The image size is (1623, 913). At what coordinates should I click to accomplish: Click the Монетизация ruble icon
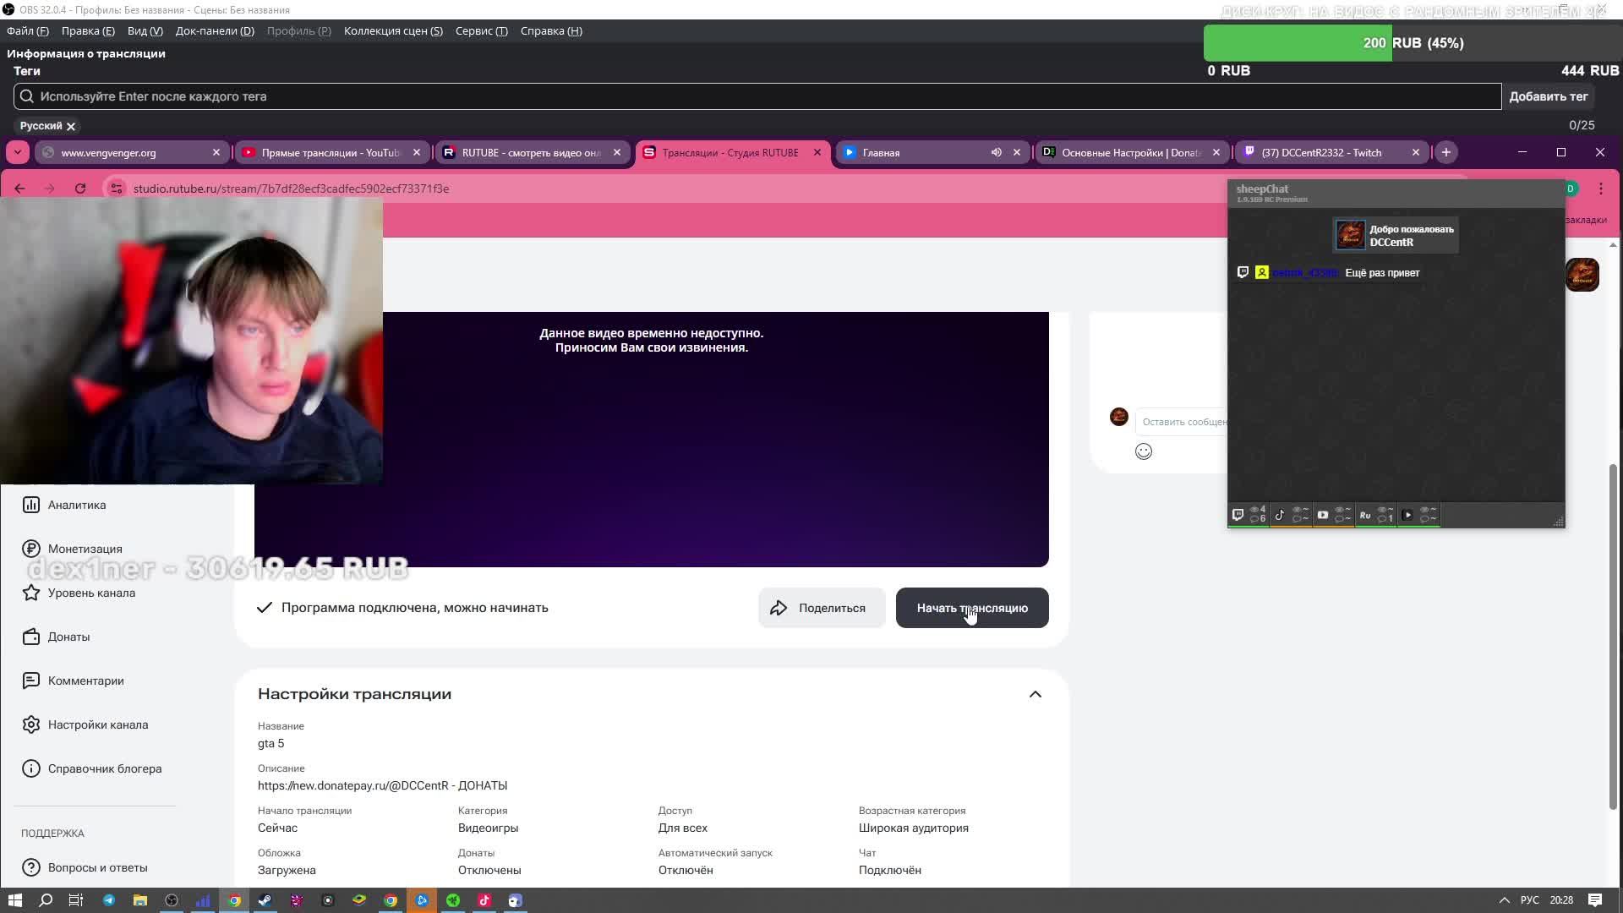click(x=31, y=549)
